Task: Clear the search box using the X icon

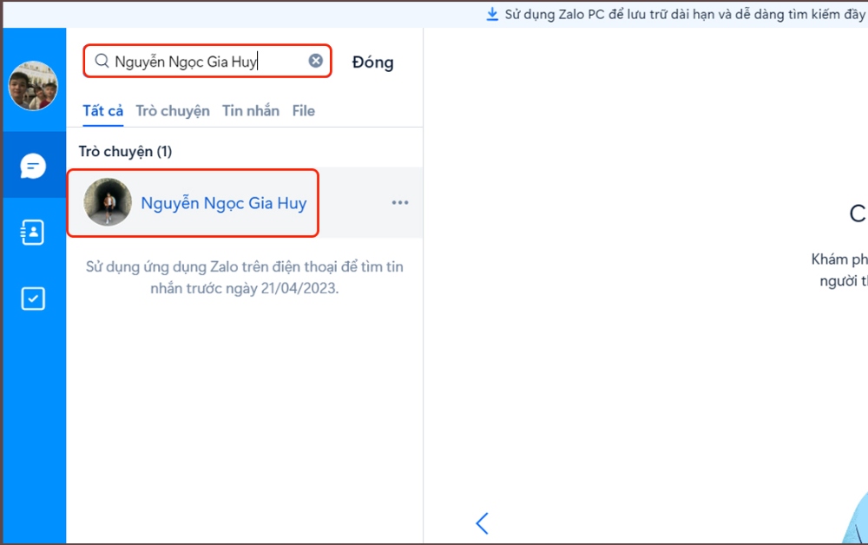Action: pos(315,61)
